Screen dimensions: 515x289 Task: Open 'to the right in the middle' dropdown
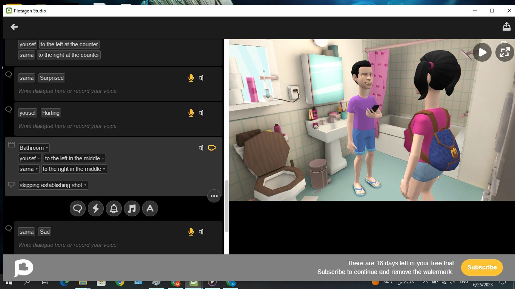pos(74,169)
